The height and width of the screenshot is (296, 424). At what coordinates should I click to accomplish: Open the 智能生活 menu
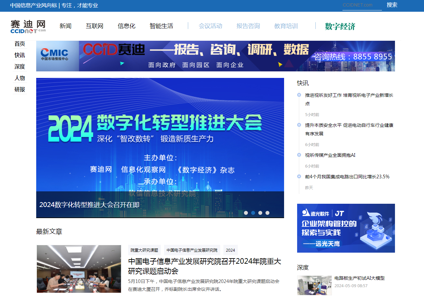[x=161, y=26]
